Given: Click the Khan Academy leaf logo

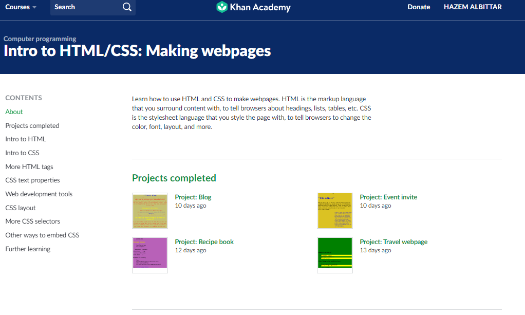Looking at the screenshot, I should tap(221, 7).
